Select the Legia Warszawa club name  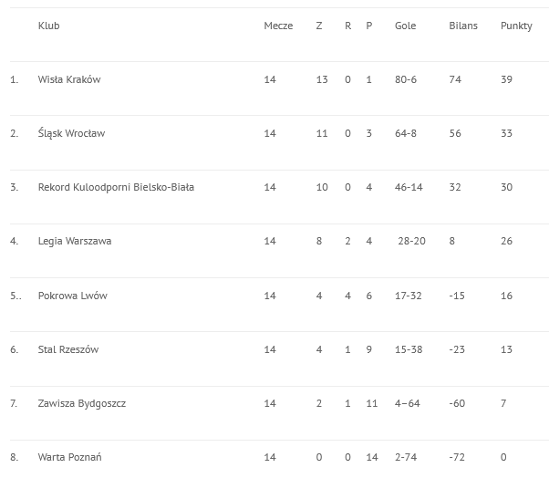[x=75, y=241]
